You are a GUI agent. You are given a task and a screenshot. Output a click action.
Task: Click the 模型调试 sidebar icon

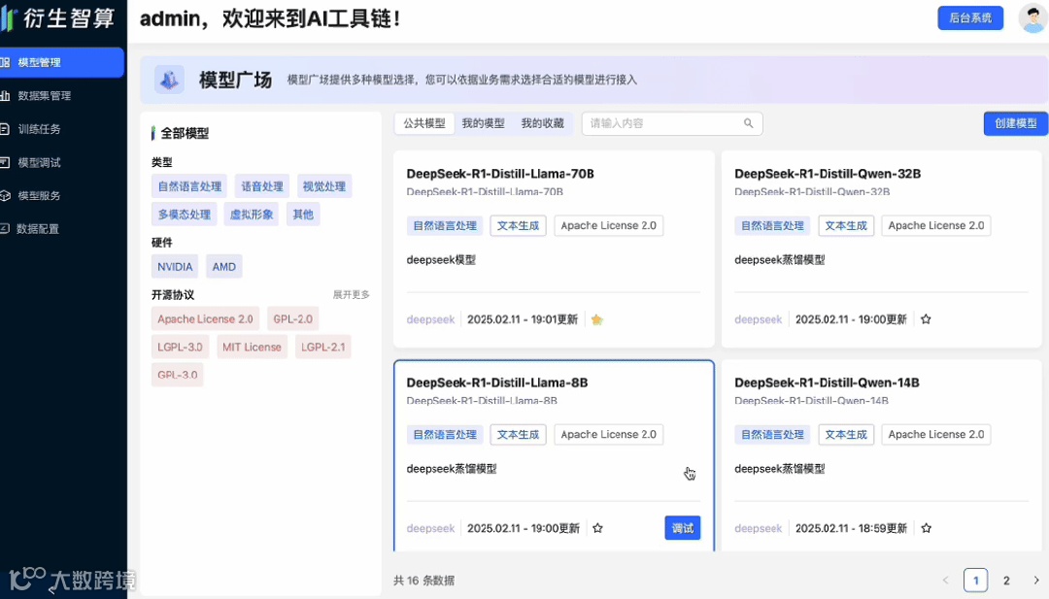click(5, 162)
